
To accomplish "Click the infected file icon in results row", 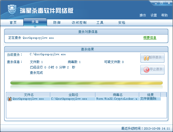I will (10, 99).
